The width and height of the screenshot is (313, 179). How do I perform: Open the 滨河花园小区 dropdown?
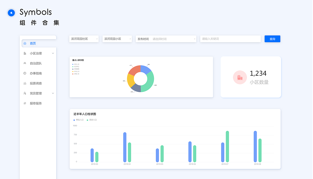(117, 39)
